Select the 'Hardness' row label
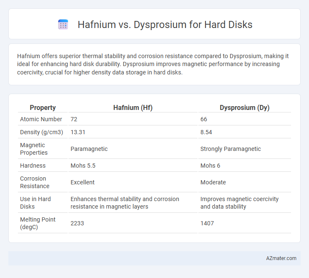The width and height of the screenshot is (309, 278). click(33, 166)
